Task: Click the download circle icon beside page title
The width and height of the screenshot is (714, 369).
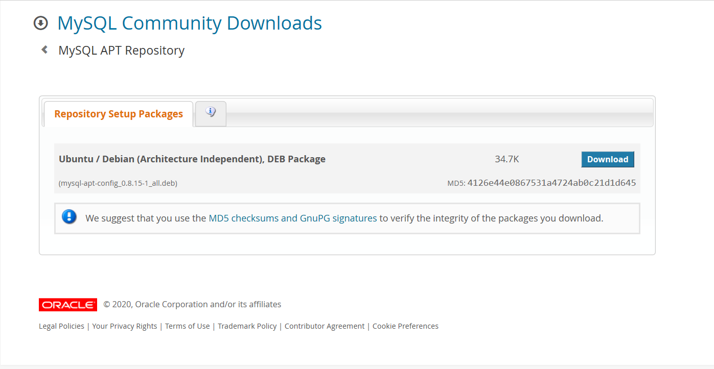Action: pos(40,23)
